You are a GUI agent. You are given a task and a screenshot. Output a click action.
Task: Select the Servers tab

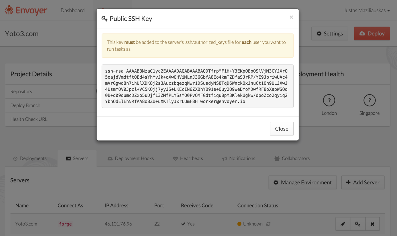click(x=77, y=158)
